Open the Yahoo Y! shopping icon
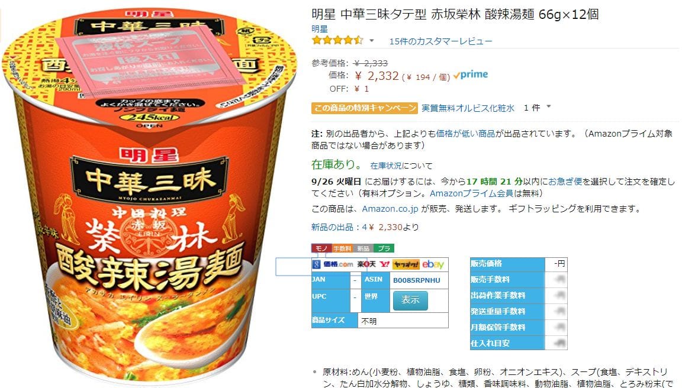Image resolution: width=682 pixels, height=388 pixels. pyautogui.click(x=384, y=264)
